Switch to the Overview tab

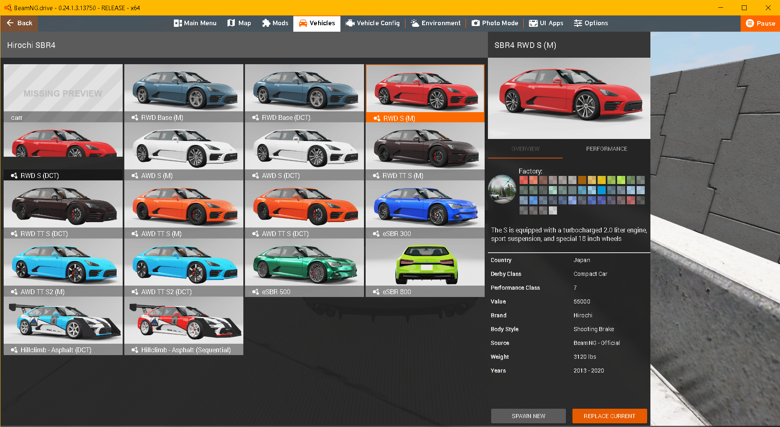click(525, 149)
